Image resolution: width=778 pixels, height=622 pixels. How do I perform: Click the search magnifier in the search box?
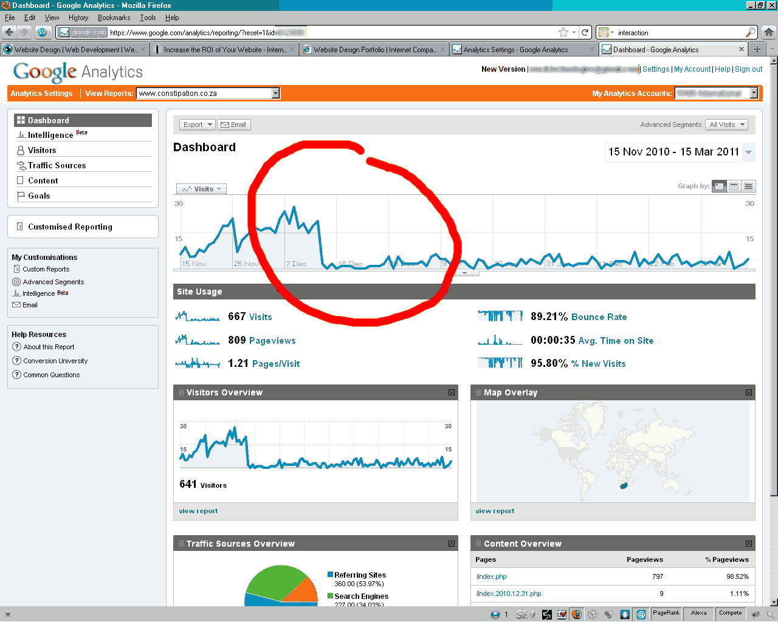click(x=751, y=32)
